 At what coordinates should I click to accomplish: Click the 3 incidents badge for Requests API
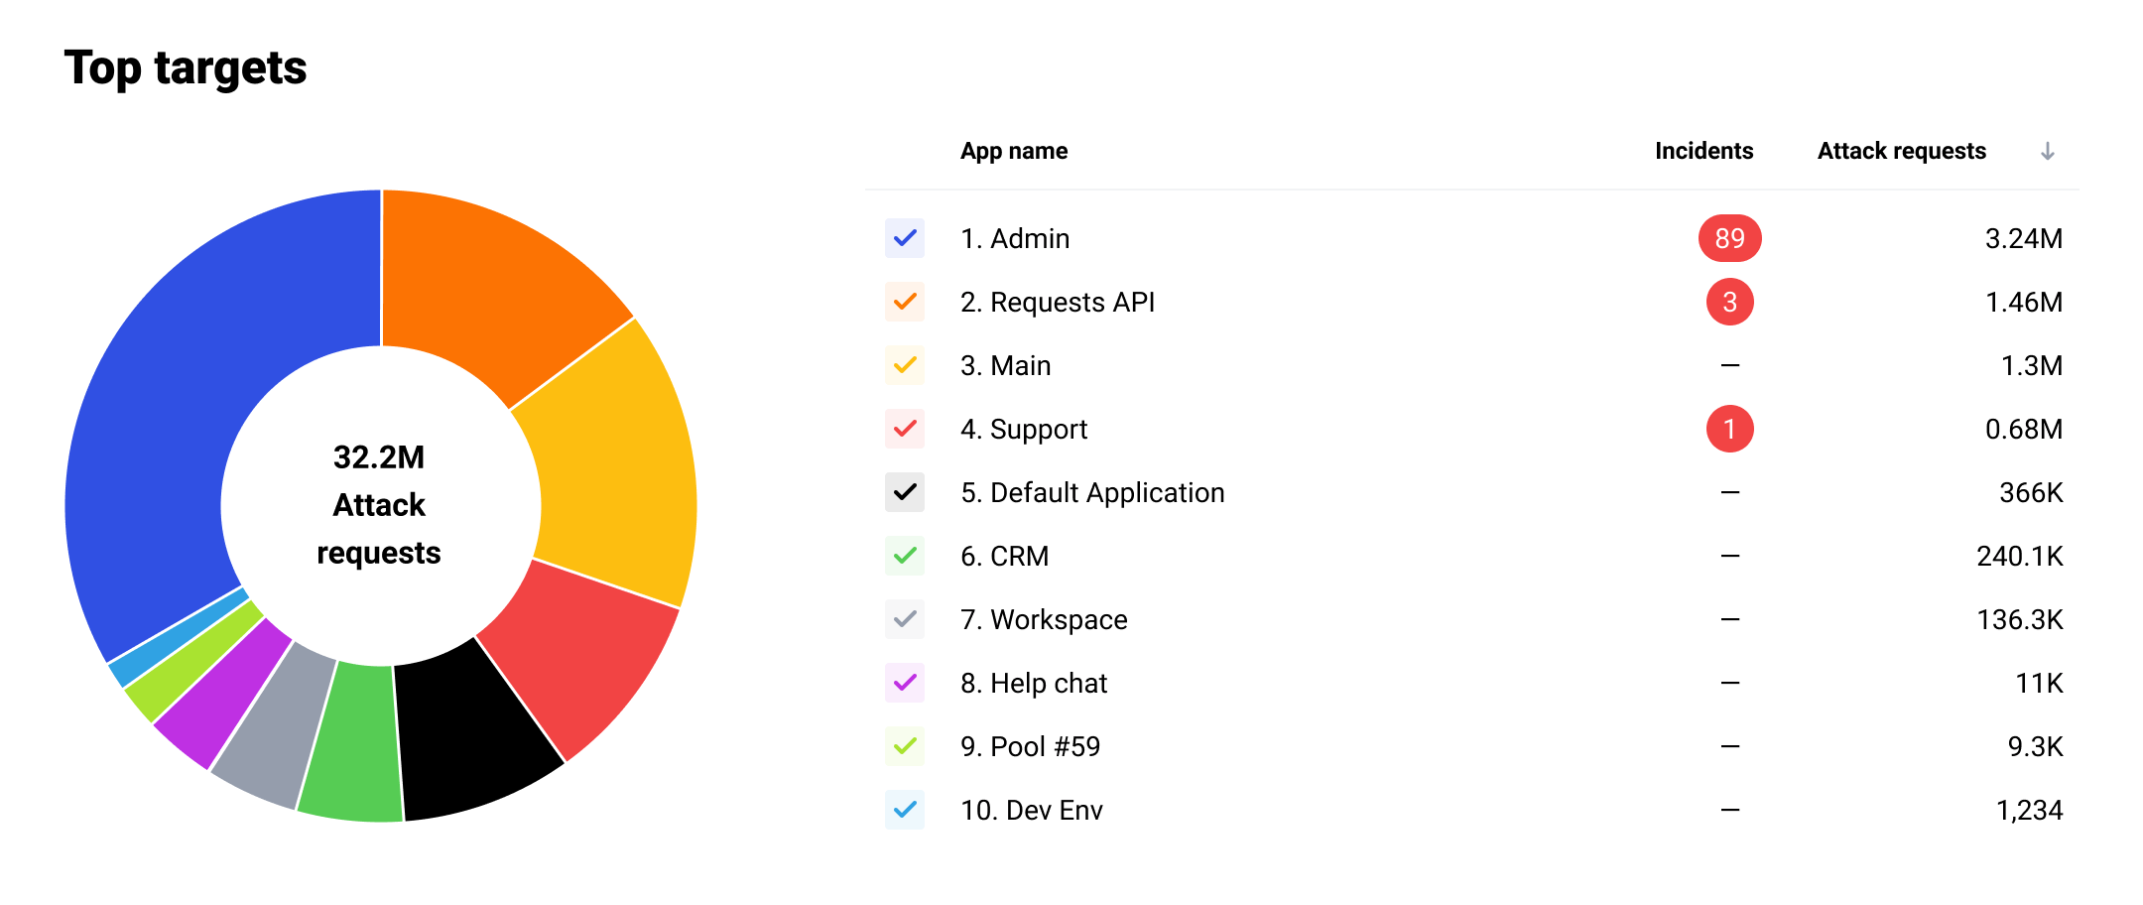pyautogui.click(x=1729, y=302)
